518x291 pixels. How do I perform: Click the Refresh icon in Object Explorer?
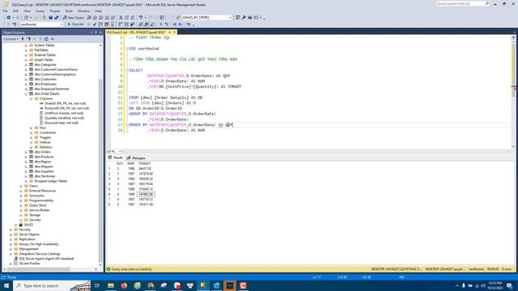[46, 39]
